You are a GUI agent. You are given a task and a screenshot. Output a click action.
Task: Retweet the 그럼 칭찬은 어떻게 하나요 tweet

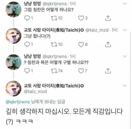click(x=54, y=18)
